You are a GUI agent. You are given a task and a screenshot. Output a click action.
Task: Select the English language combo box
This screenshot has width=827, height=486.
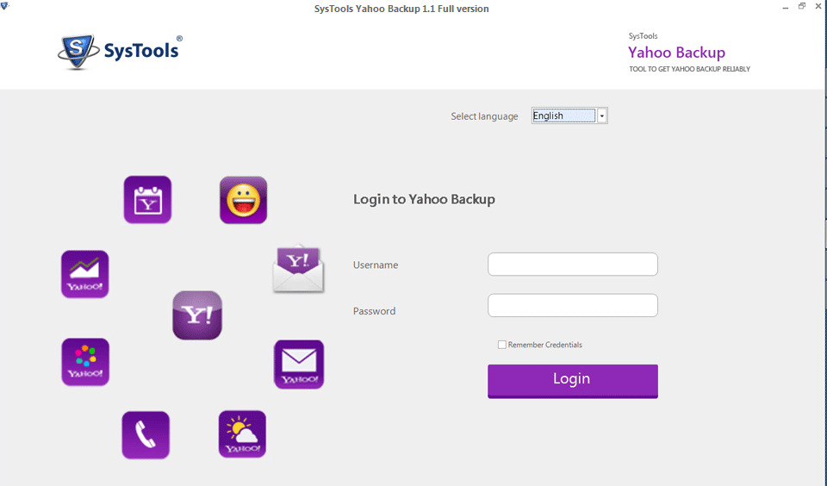569,115
